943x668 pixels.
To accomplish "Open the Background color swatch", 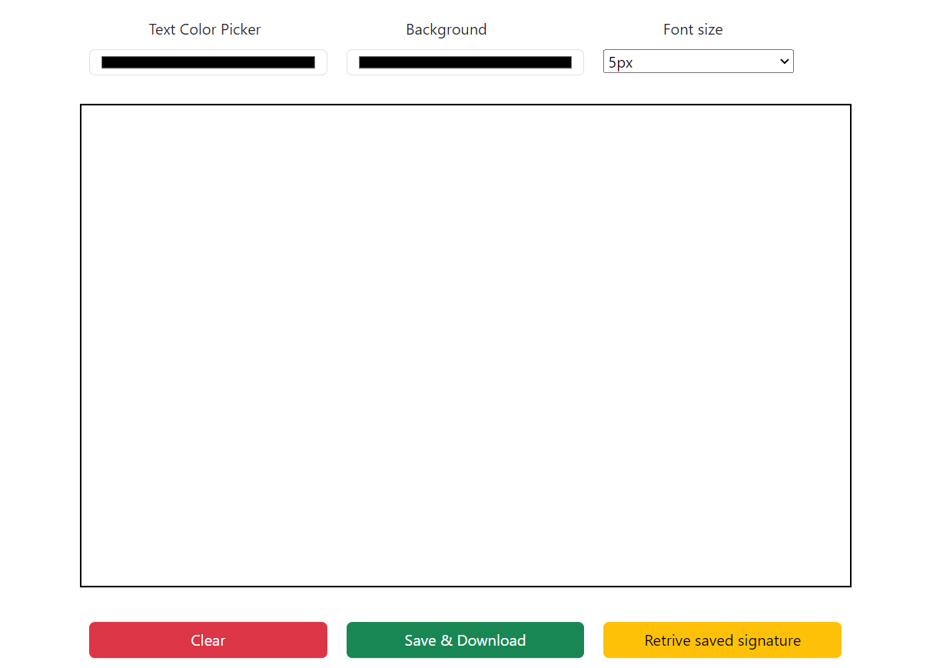I will point(465,62).
